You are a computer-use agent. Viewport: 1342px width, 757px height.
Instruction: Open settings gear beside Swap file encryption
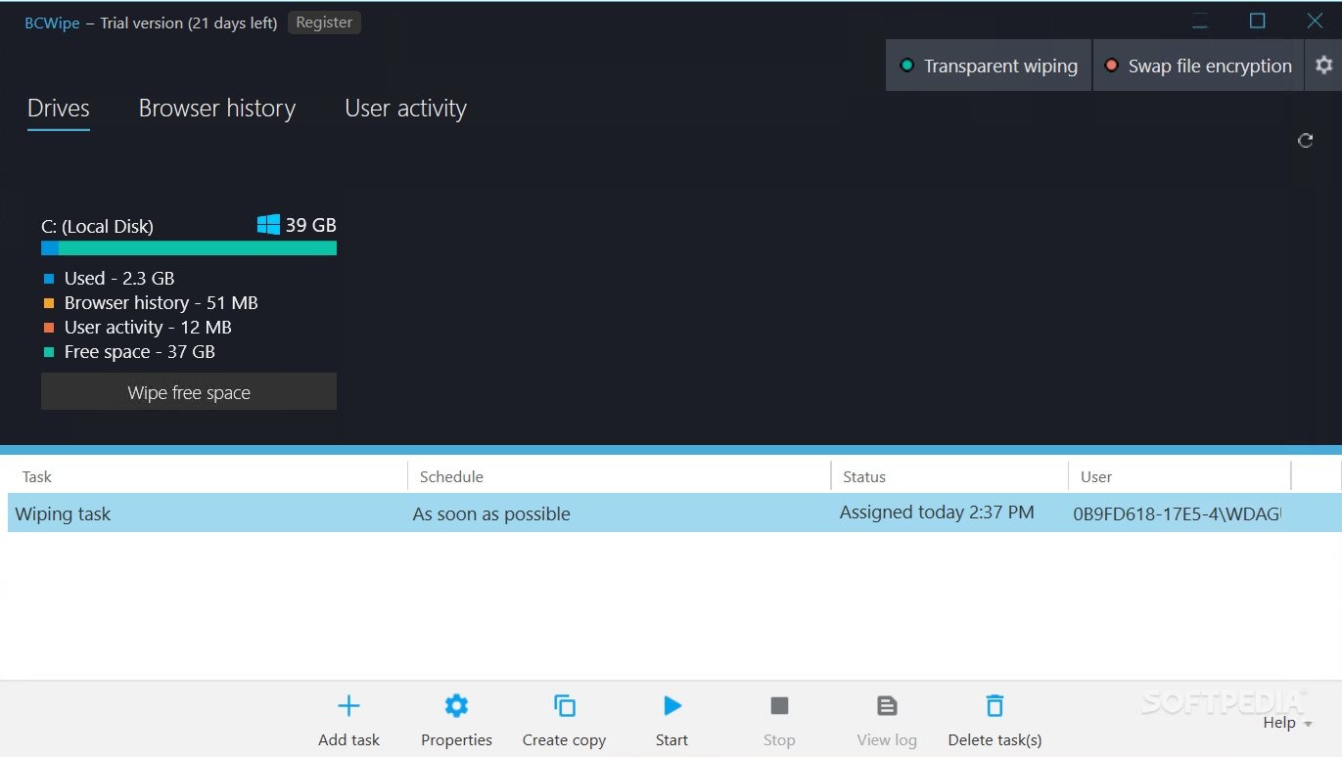(x=1323, y=66)
